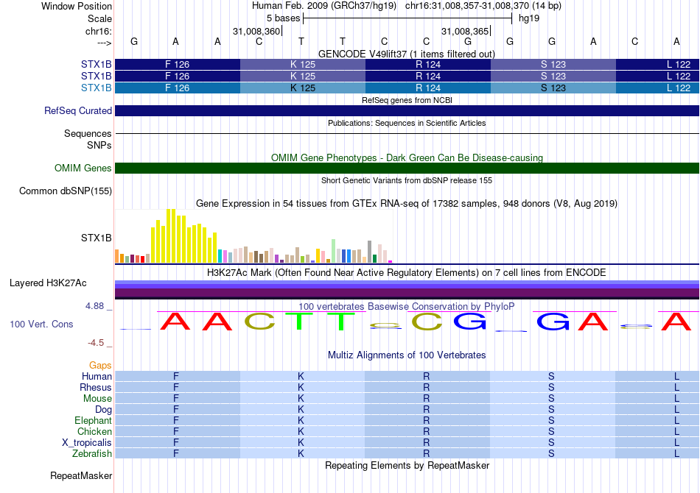
Task: Select the Elephant alignment row label
Action: [93, 420]
